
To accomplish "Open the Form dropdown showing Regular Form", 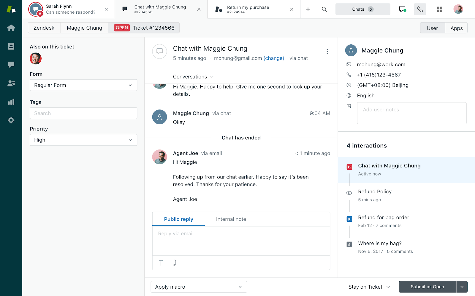I will click(83, 85).
